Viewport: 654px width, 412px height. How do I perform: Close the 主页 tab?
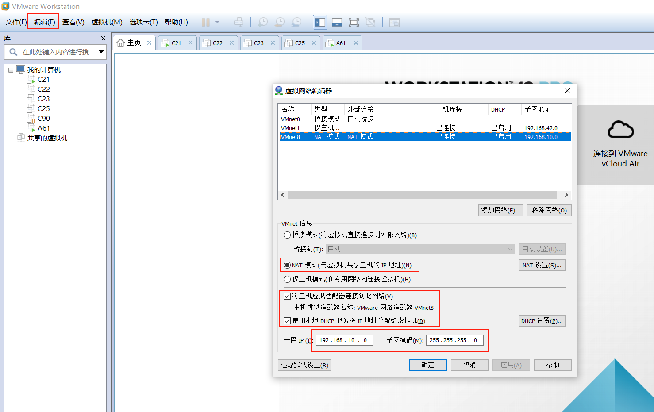coord(150,43)
